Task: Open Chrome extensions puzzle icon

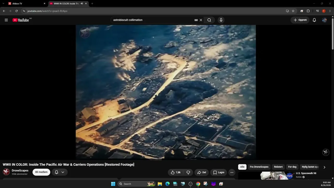Action: [308, 11]
